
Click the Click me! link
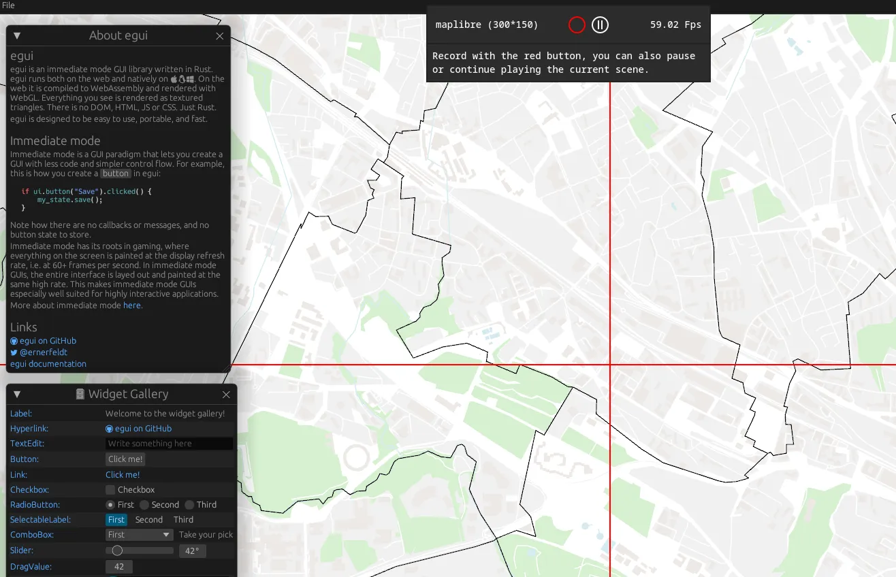tap(123, 474)
